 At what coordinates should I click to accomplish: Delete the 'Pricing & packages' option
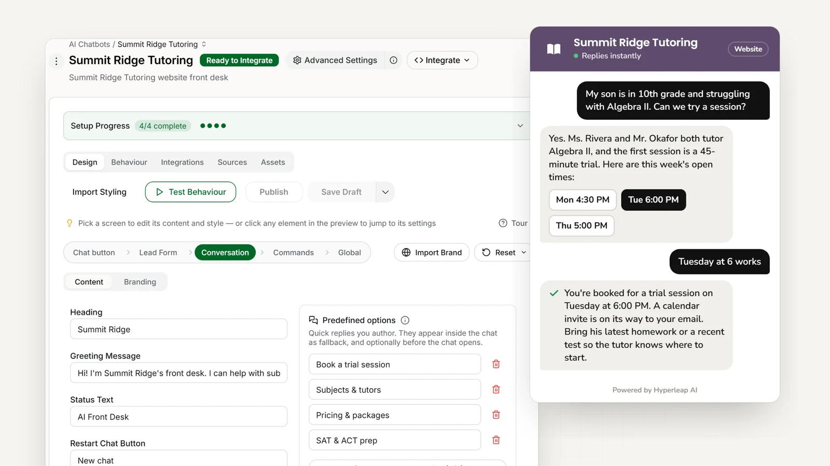click(x=496, y=415)
